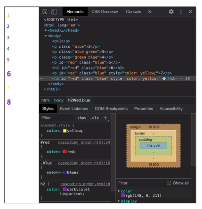This screenshot has height=209, width=202.
Task: Click the top margin value 19.920
Action: pyautogui.click(x=154, y=127)
